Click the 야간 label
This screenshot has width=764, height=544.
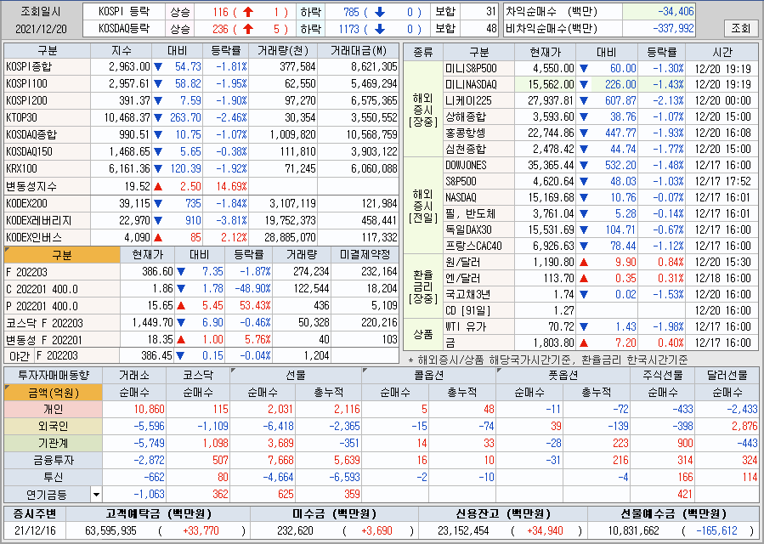(19, 356)
